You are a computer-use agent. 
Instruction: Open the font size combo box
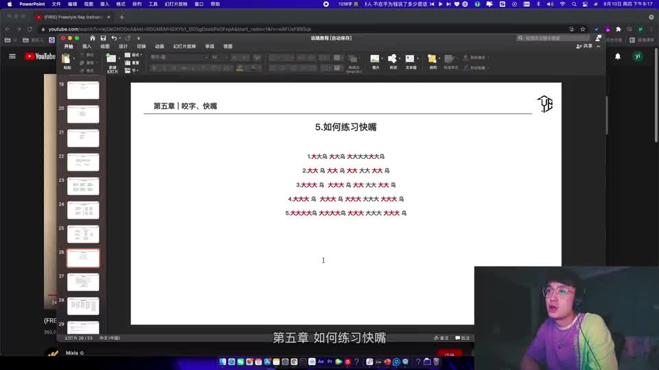point(219,57)
